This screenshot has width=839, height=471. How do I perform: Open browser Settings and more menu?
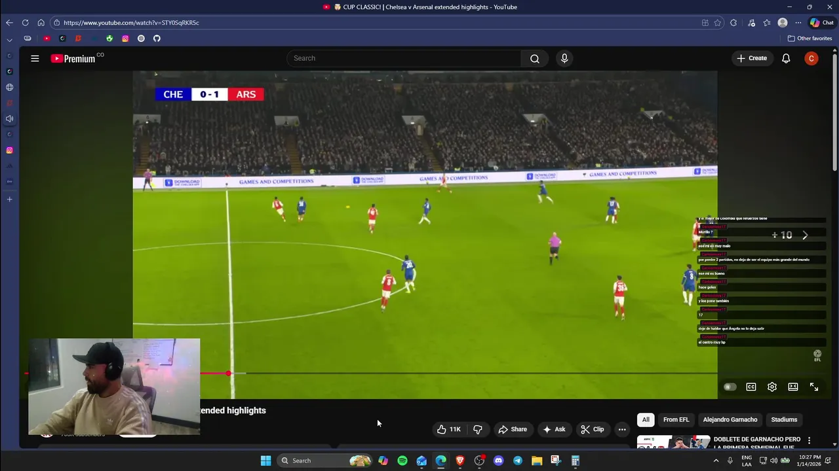click(798, 22)
